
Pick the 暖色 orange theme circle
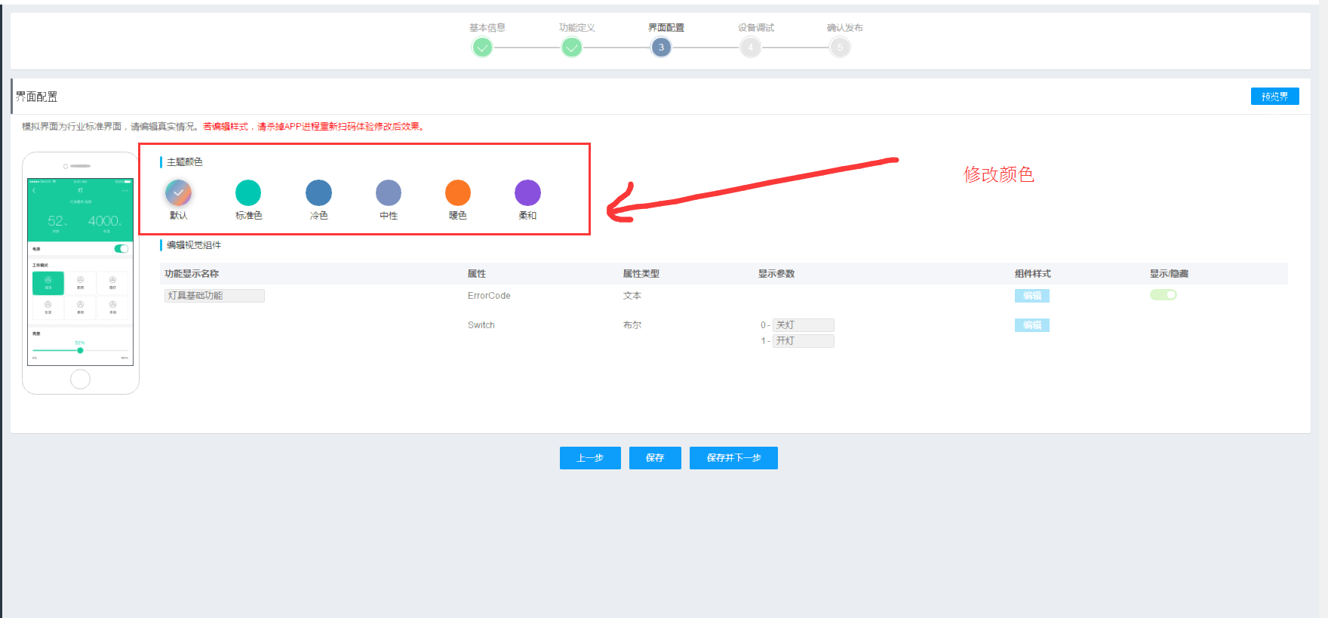click(x=458, y=192)
